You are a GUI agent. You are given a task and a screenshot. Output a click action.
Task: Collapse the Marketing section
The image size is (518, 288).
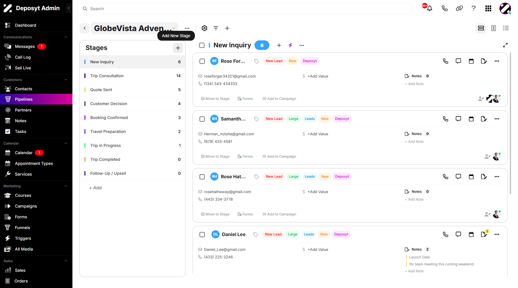[66, 186]
